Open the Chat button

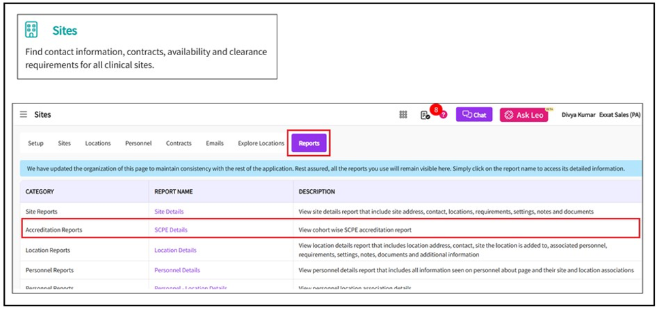coord(474,115)
